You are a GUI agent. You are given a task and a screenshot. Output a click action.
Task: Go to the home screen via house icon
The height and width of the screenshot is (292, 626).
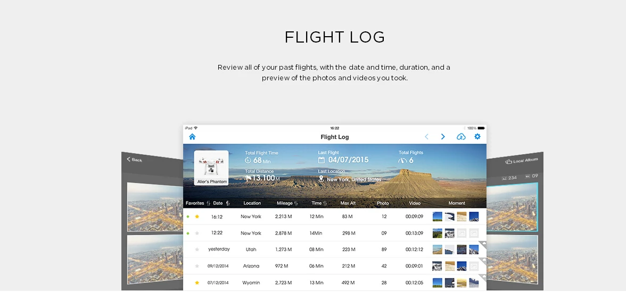193,137
